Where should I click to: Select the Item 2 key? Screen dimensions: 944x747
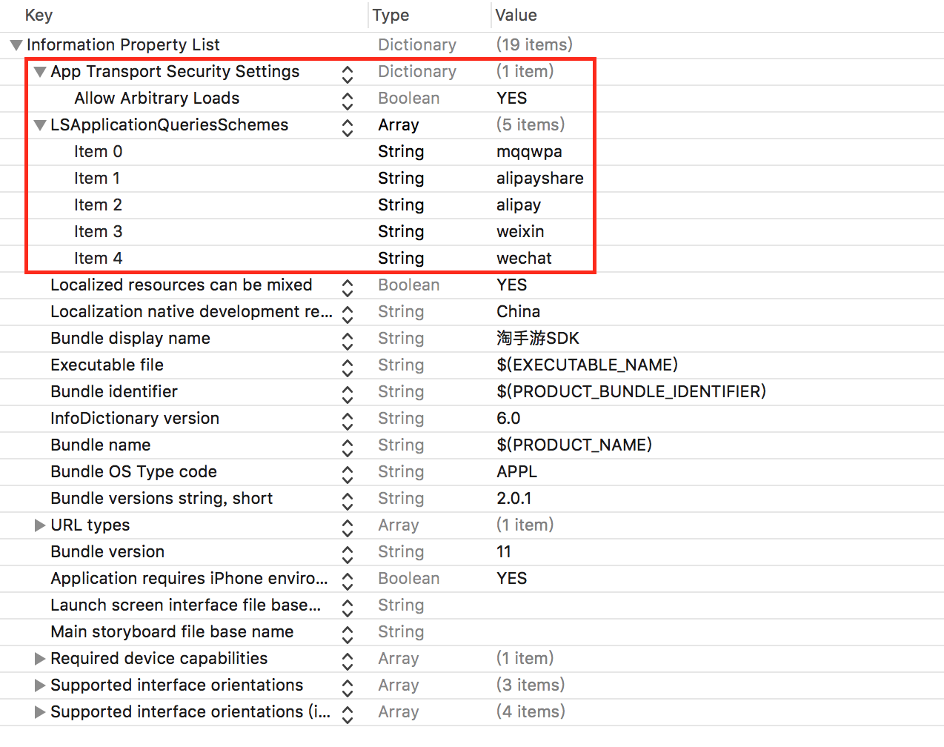[98, 205]
